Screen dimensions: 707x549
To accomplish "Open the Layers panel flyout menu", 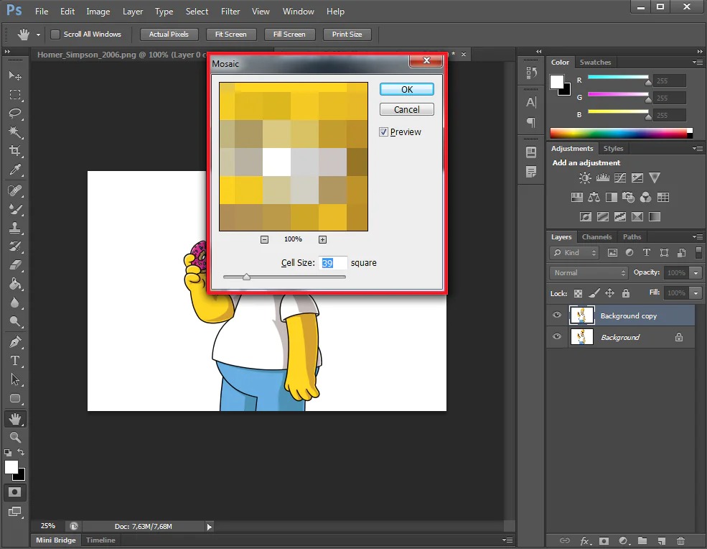I will pos(697,237).
